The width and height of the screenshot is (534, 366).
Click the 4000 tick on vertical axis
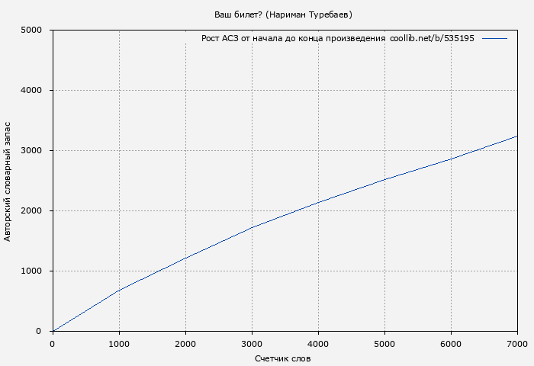(37, 91)
